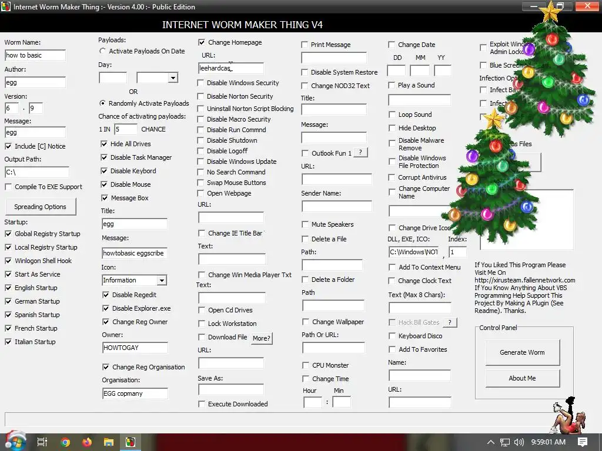The height and width of the screenshot is (451, 602).
Task: Uncheck Disable Regedit
Action: point(106,295)
